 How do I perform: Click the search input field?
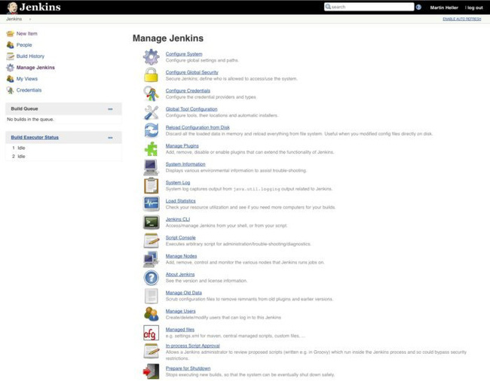[369, 7]
